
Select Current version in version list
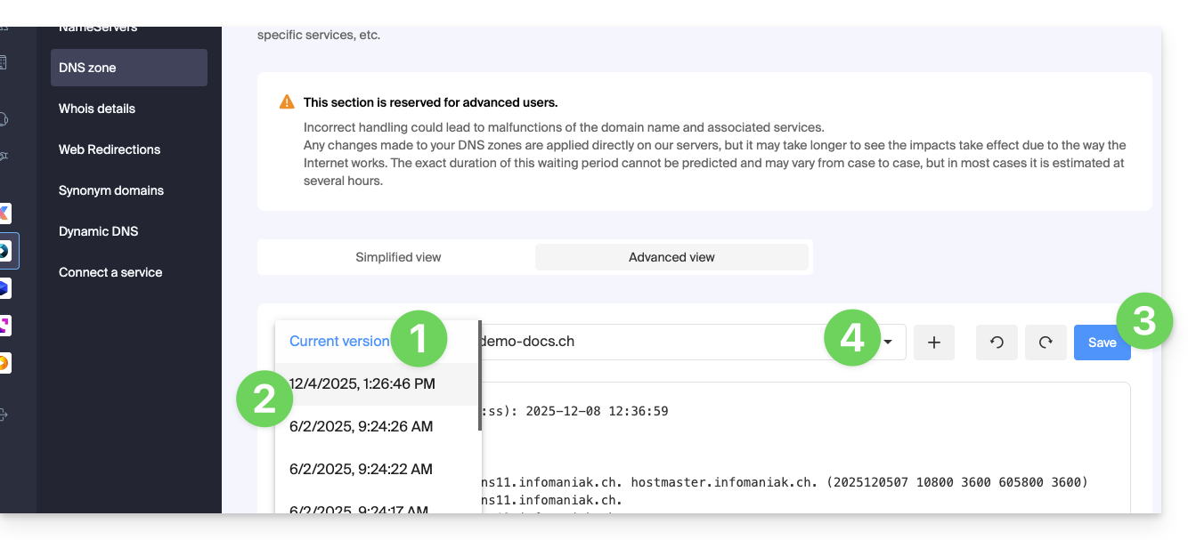[339, 341]
